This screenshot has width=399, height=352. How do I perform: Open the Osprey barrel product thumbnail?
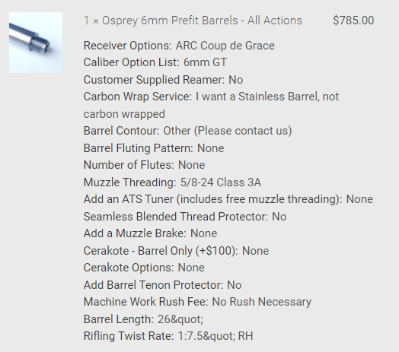[36, 43]
